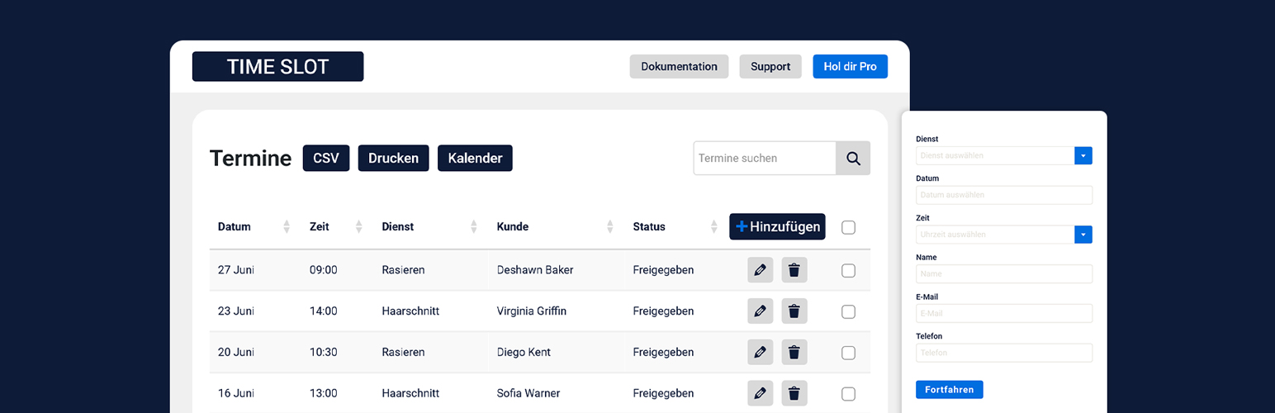Click the TIME SLOT logo

[277, 67]
